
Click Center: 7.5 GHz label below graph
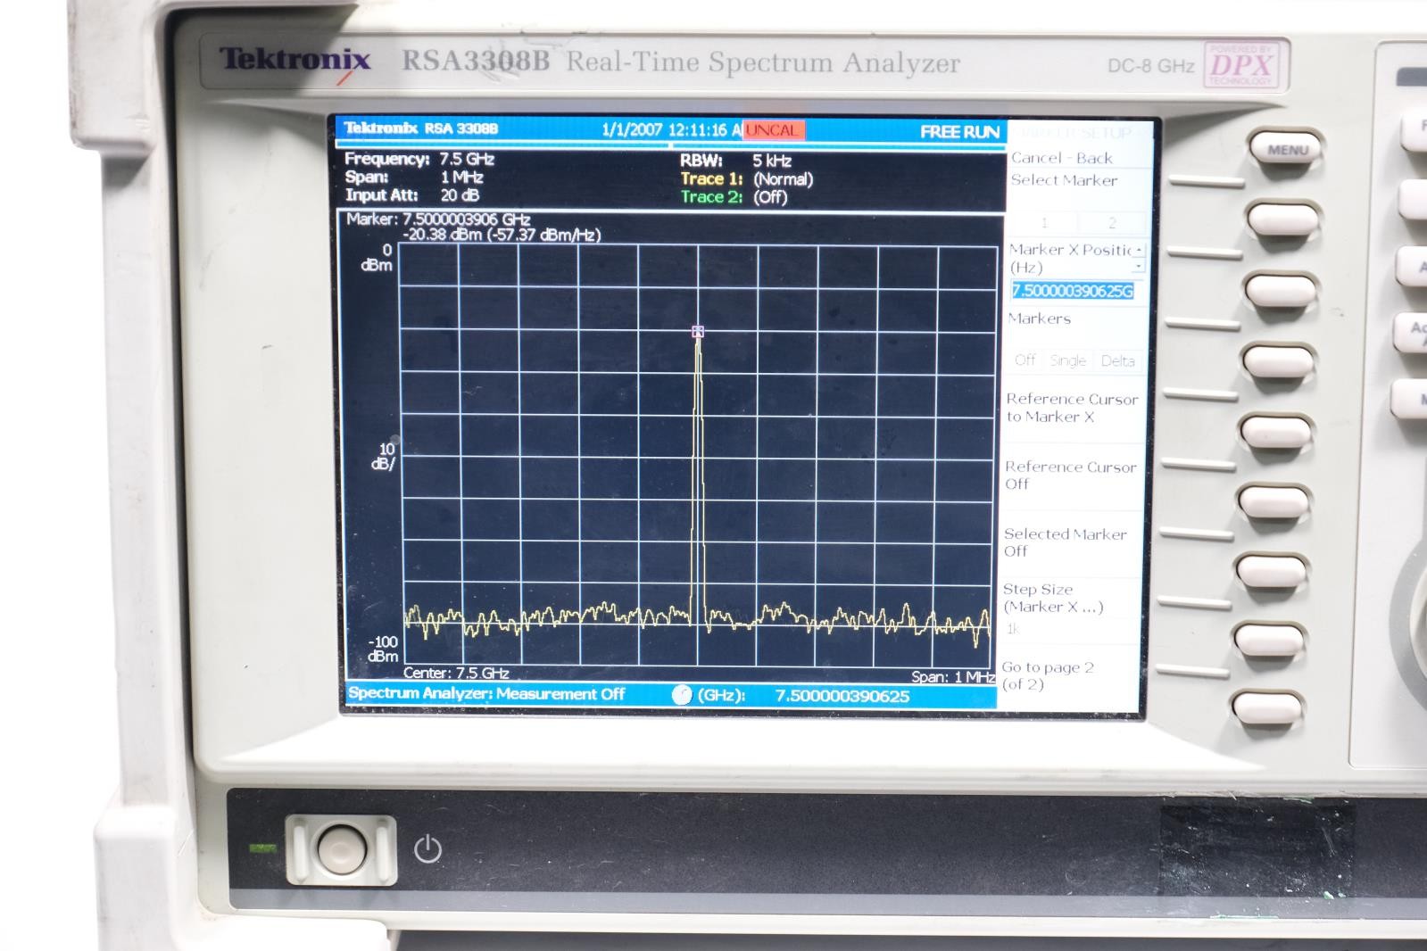point(456,674)
